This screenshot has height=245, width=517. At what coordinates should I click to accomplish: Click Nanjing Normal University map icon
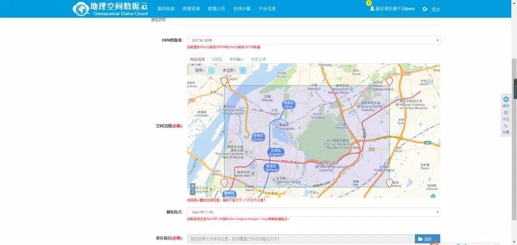[359, 106]
